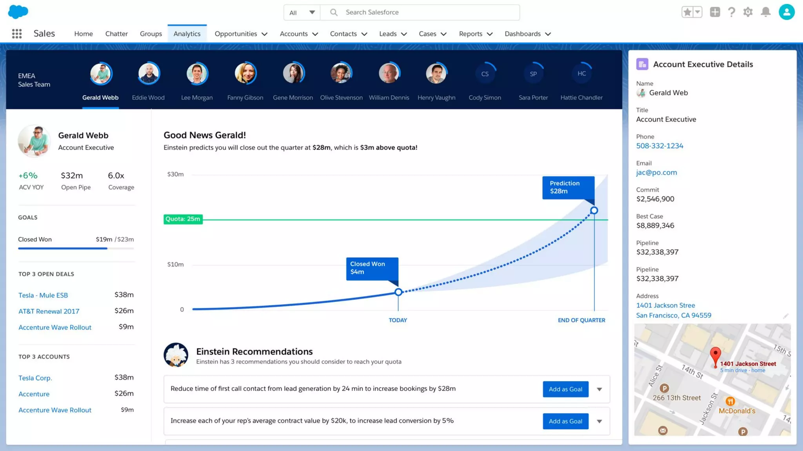The height and width of the screenshot is (451, 803).
Task: Expand the first recommendation's arrow
Action: [x=599, y=389]
